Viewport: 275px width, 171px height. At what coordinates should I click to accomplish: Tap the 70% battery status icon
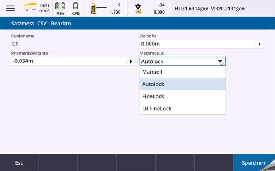point(60,9)
